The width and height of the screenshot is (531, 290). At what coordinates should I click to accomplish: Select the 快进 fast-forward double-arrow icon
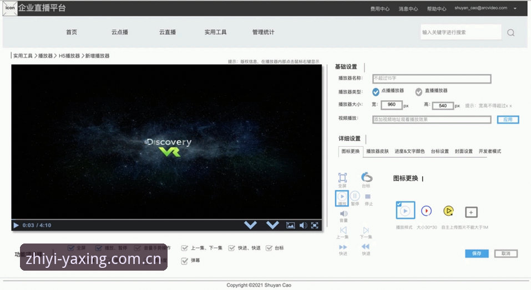(x=343, y=247)
